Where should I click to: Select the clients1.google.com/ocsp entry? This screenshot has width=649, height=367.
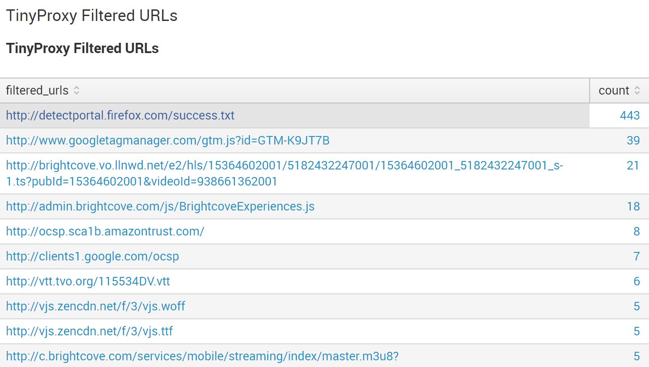point(93,256)
